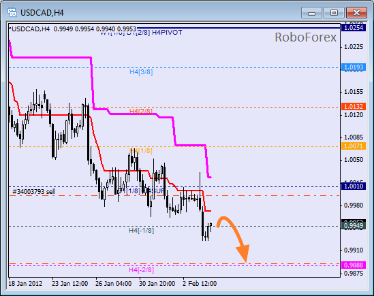Click the USDCAD,H4 chart window icon
The width and height of the screenshot is (374, 296).
[x=12, y=12]
